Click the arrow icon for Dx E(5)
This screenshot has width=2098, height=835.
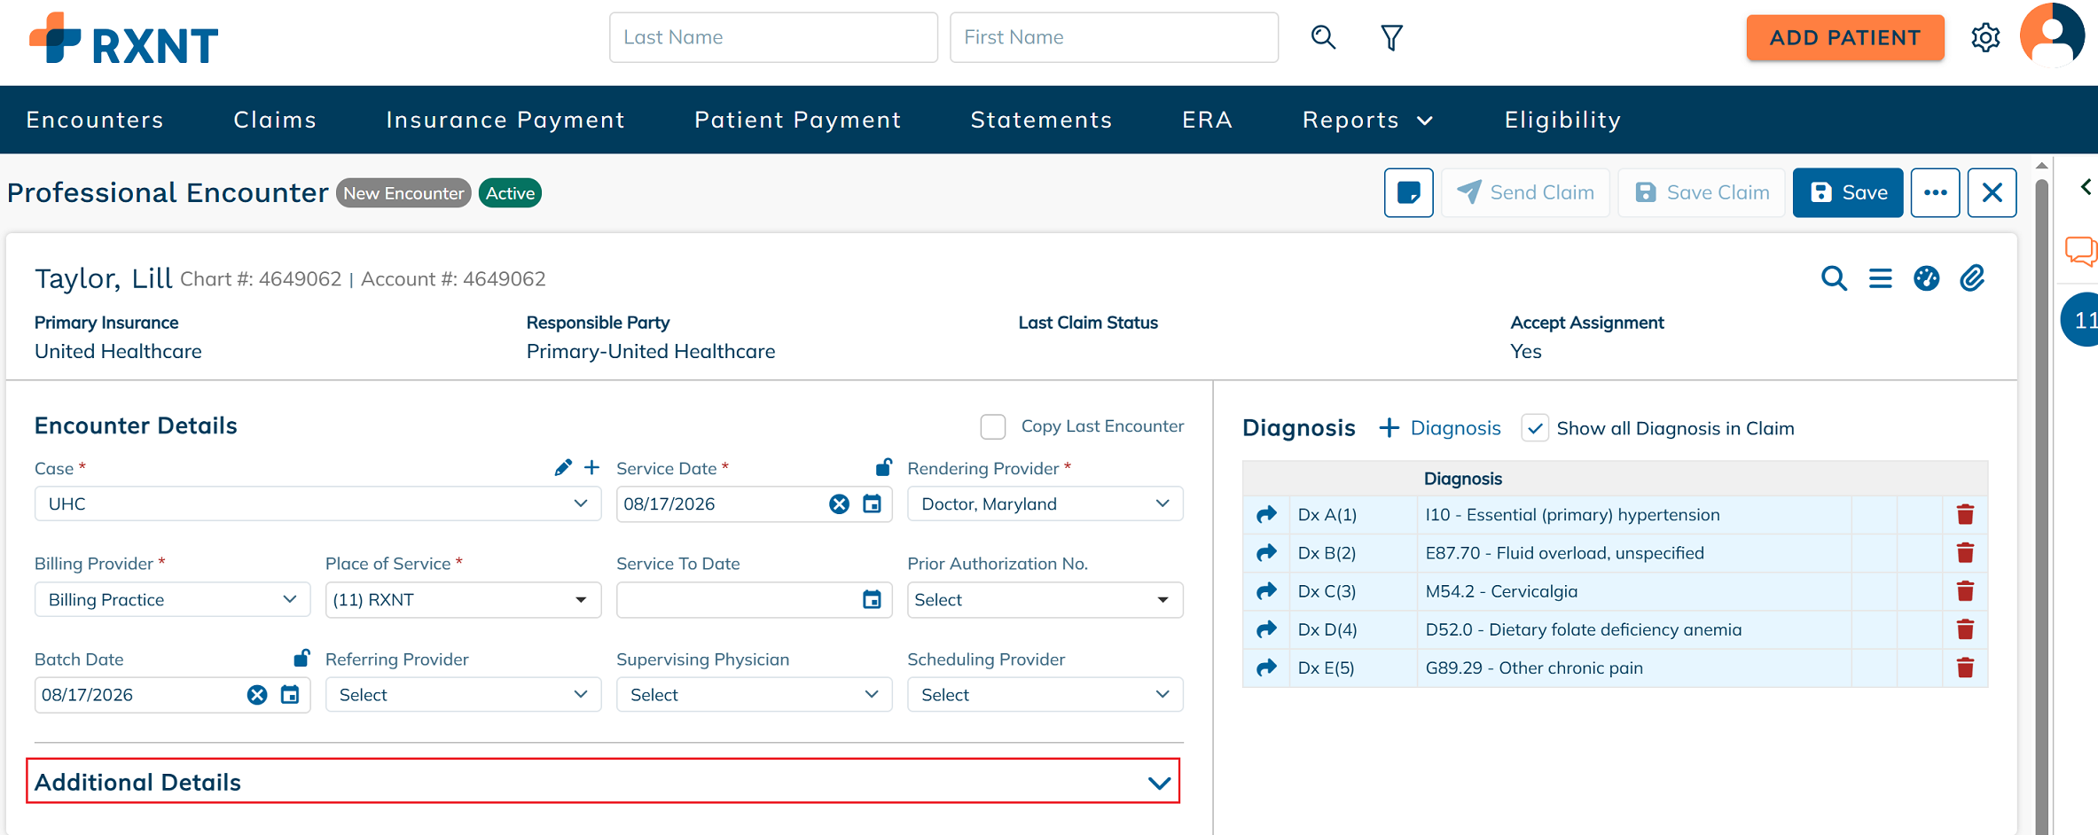pyautogui.click(x=1266, y=667)
